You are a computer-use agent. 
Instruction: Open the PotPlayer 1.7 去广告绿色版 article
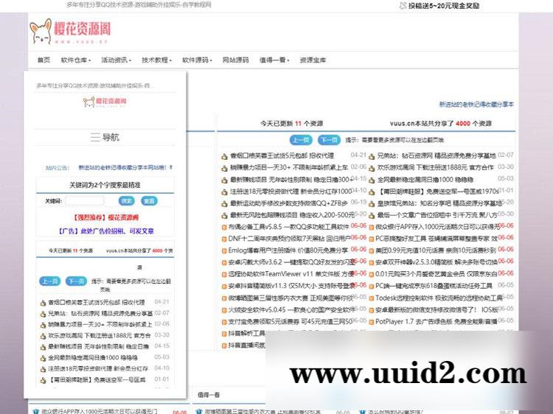click(437, 322)
